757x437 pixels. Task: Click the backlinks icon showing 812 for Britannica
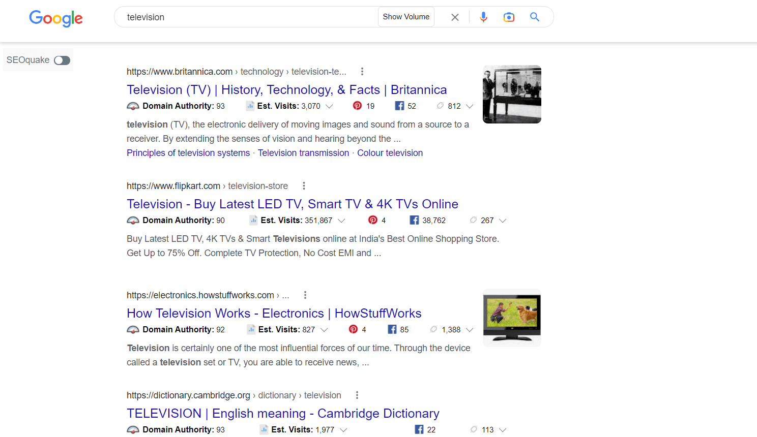point(440,106)
